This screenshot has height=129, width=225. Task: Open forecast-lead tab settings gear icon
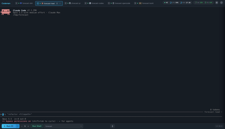[57, 3]
